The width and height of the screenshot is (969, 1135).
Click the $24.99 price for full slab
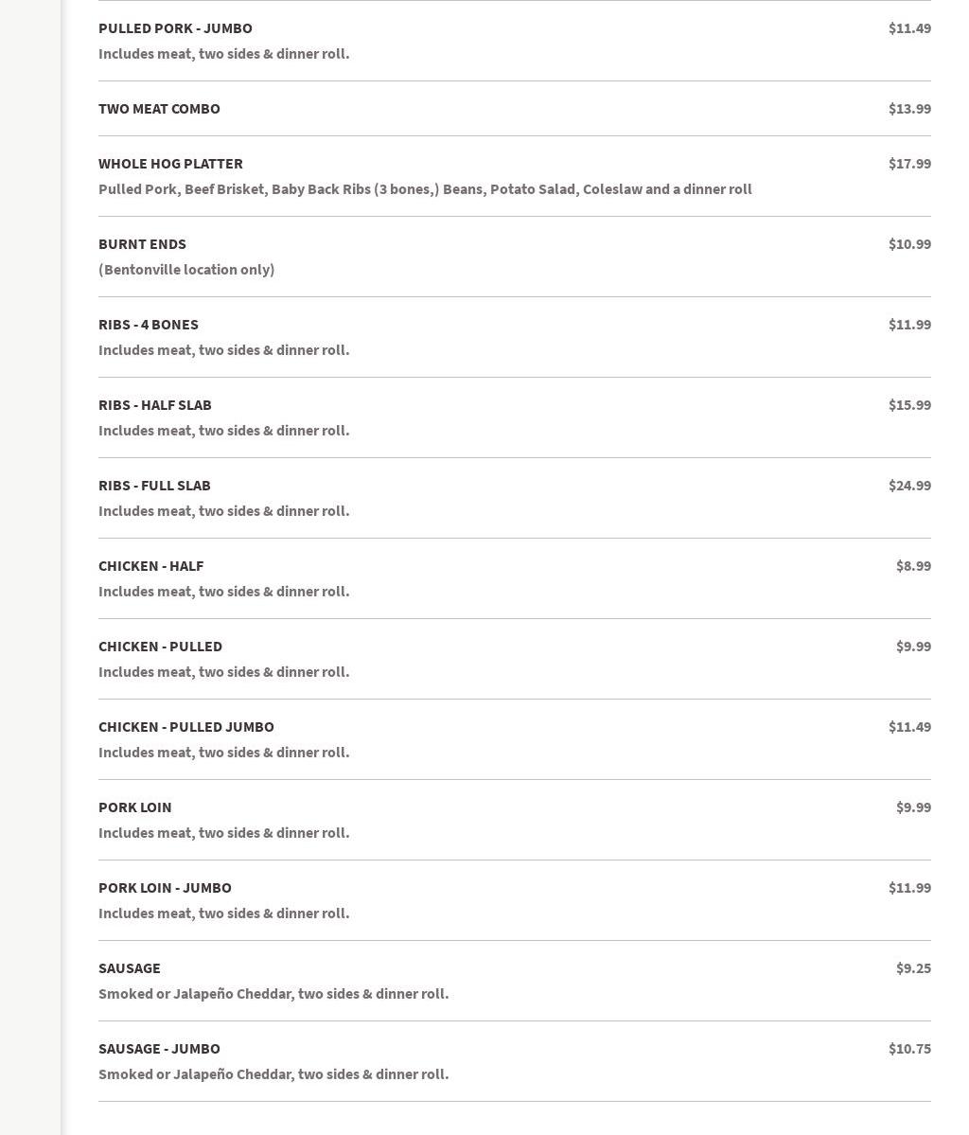(909, 486)
